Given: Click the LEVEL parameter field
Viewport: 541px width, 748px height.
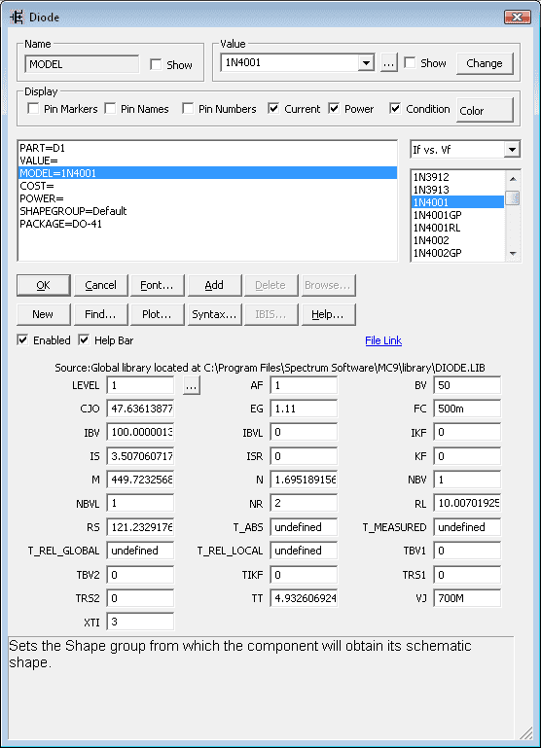Looking at the screenshot, I should click(x=140, y=385).
